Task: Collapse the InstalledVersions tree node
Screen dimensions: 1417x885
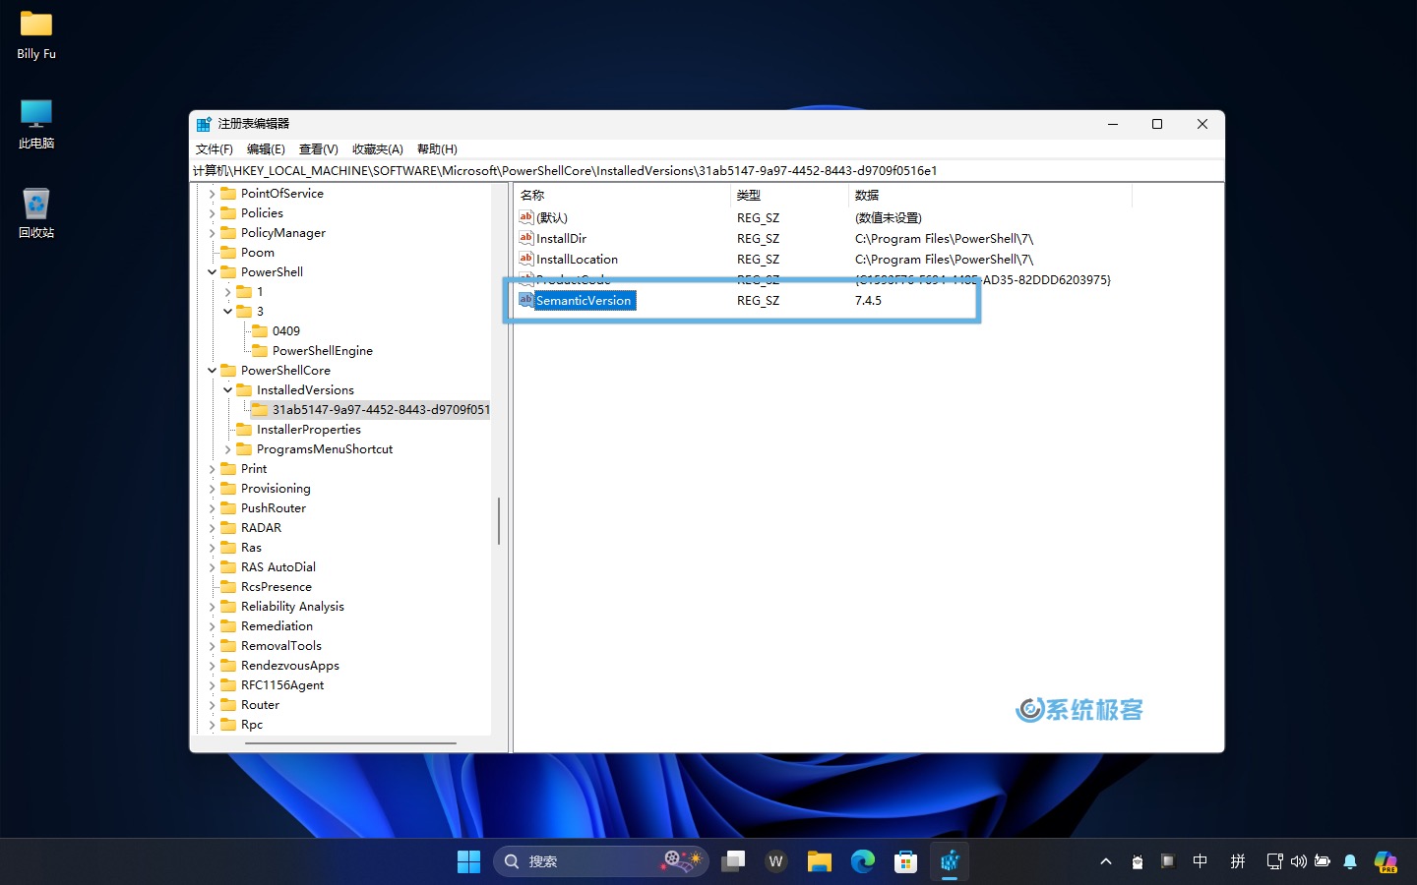Action: (228, 390)
